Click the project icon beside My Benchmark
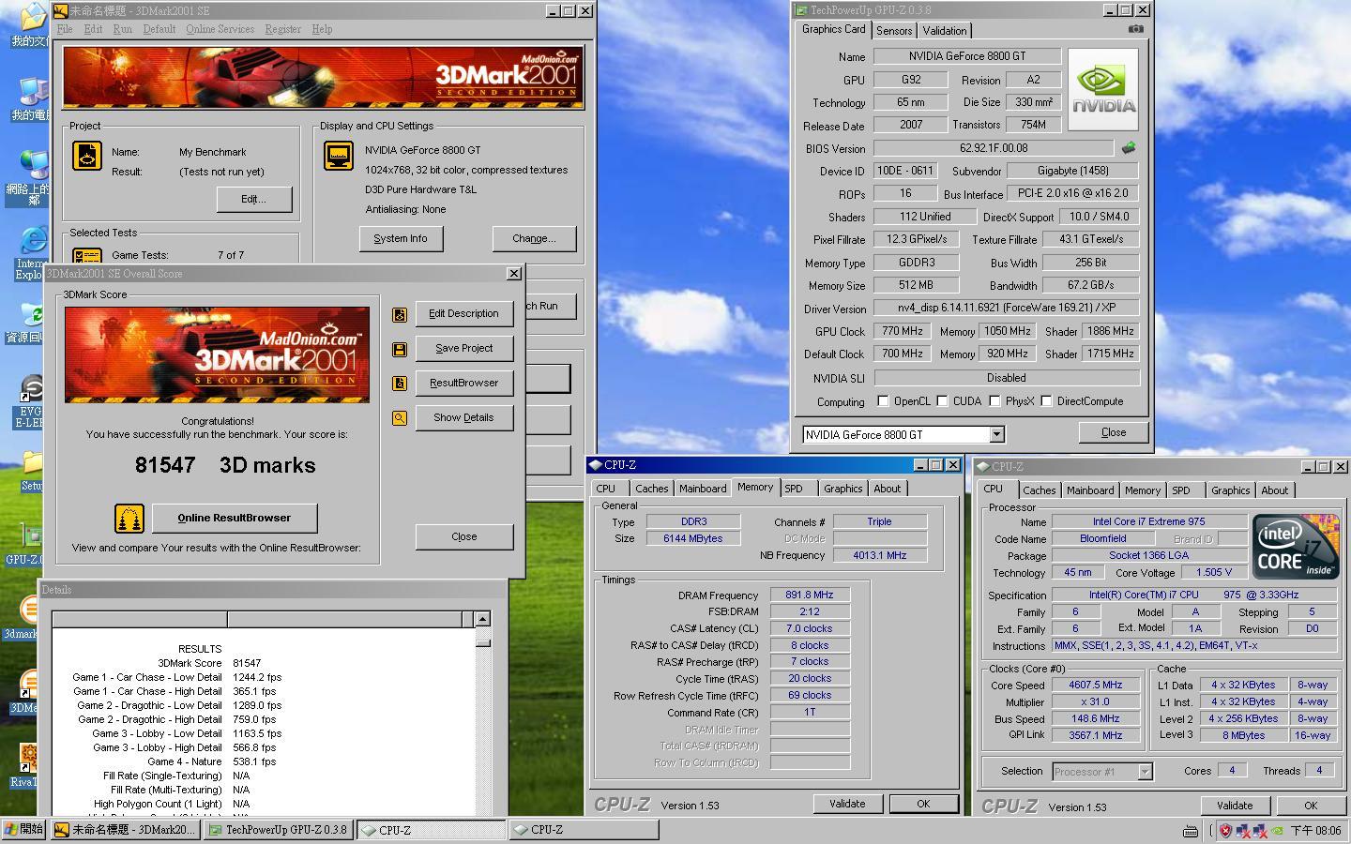This screenshot has width=1351, height=844. coord(87,156)
